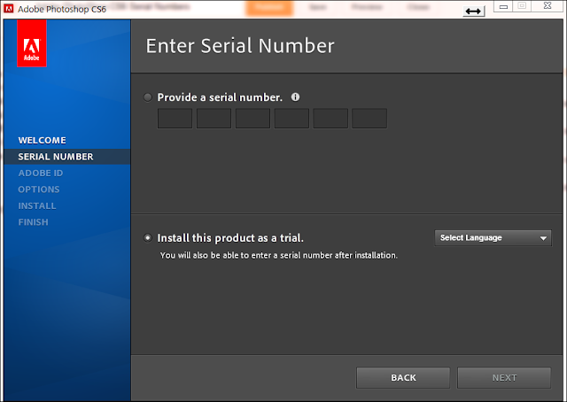Click the third serial number box

[x=252, y=119]
